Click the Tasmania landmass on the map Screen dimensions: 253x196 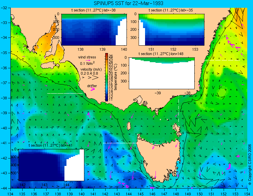[159, 162]
